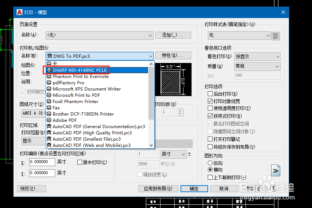Screen dimensions: 312x208
Task: Enable 将修改保存到布局 checkbox
Action: pos(210,147)
